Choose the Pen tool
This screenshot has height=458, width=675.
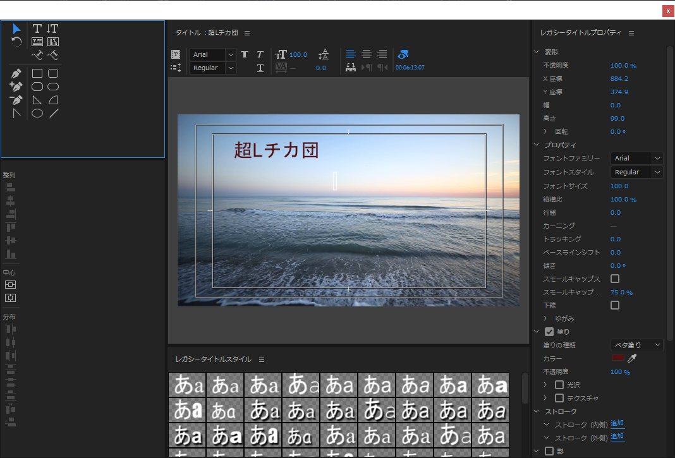coord(16,73)
